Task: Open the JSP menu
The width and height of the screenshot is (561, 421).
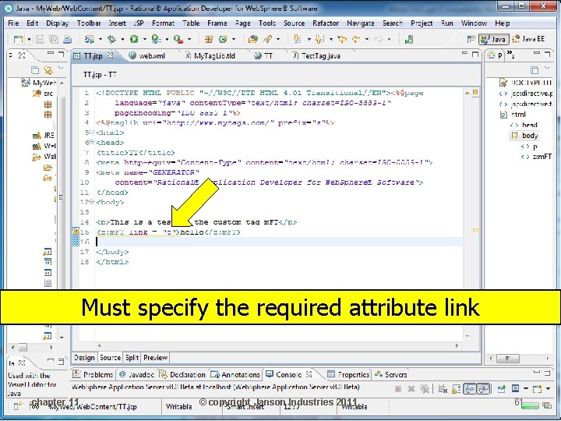Action: (x=139, y=23)
